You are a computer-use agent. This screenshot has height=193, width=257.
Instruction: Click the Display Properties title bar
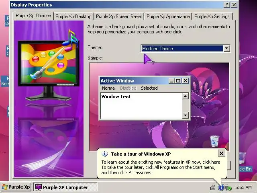tap(116, 5)
